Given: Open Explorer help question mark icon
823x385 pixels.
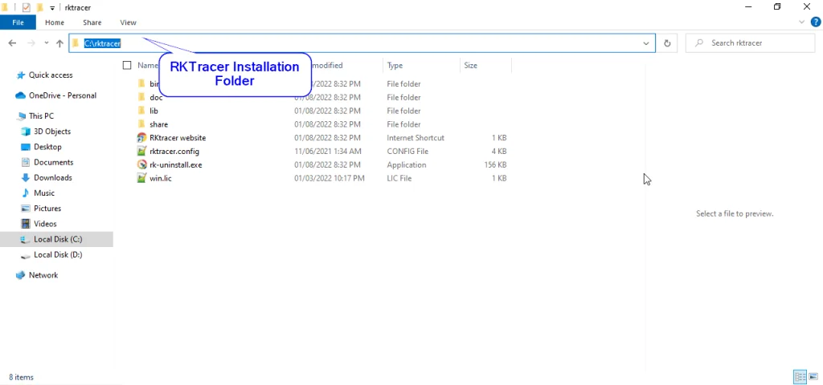Looking at the screenshot, I should pyautogui.click(x=816, y=22).
